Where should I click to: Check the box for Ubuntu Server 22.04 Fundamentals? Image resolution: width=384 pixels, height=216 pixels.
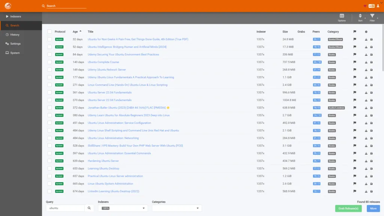pos(49,92)
